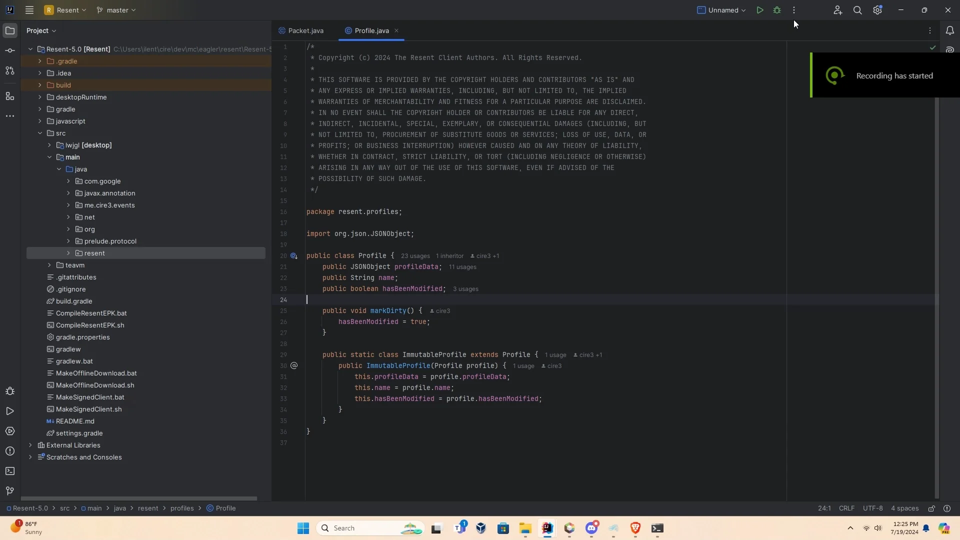
Task: Click the Search Everywhere magnifier icon
Action: point(857,10)
